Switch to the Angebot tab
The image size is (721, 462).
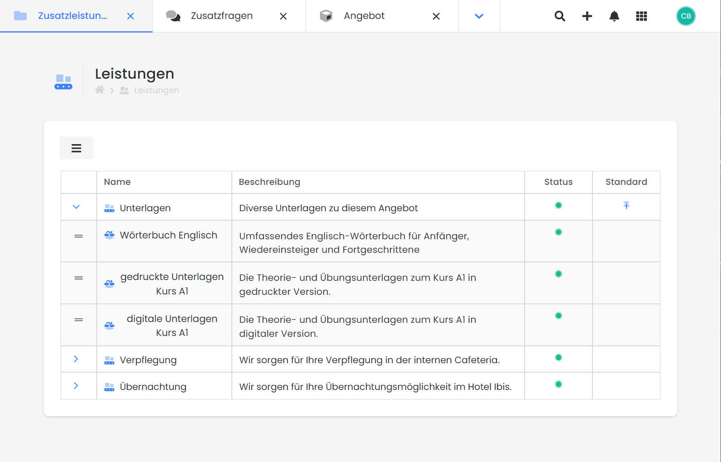[364, 16]
